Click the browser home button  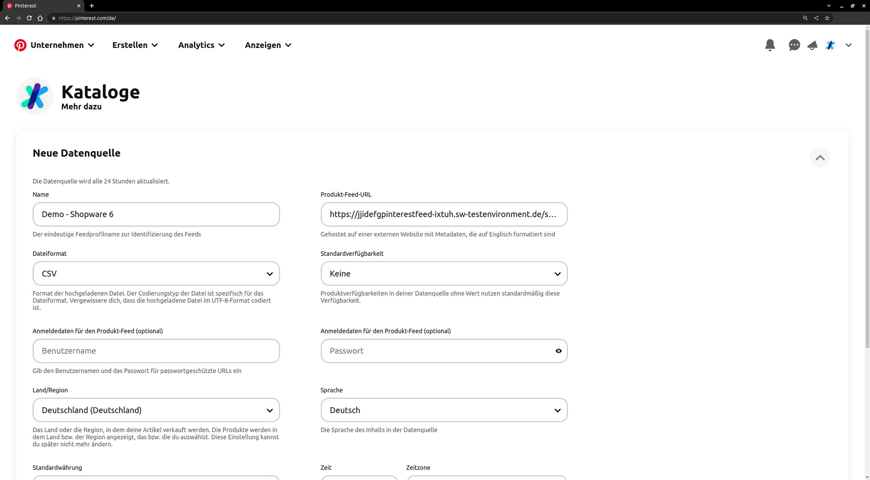tap(40, 18)
